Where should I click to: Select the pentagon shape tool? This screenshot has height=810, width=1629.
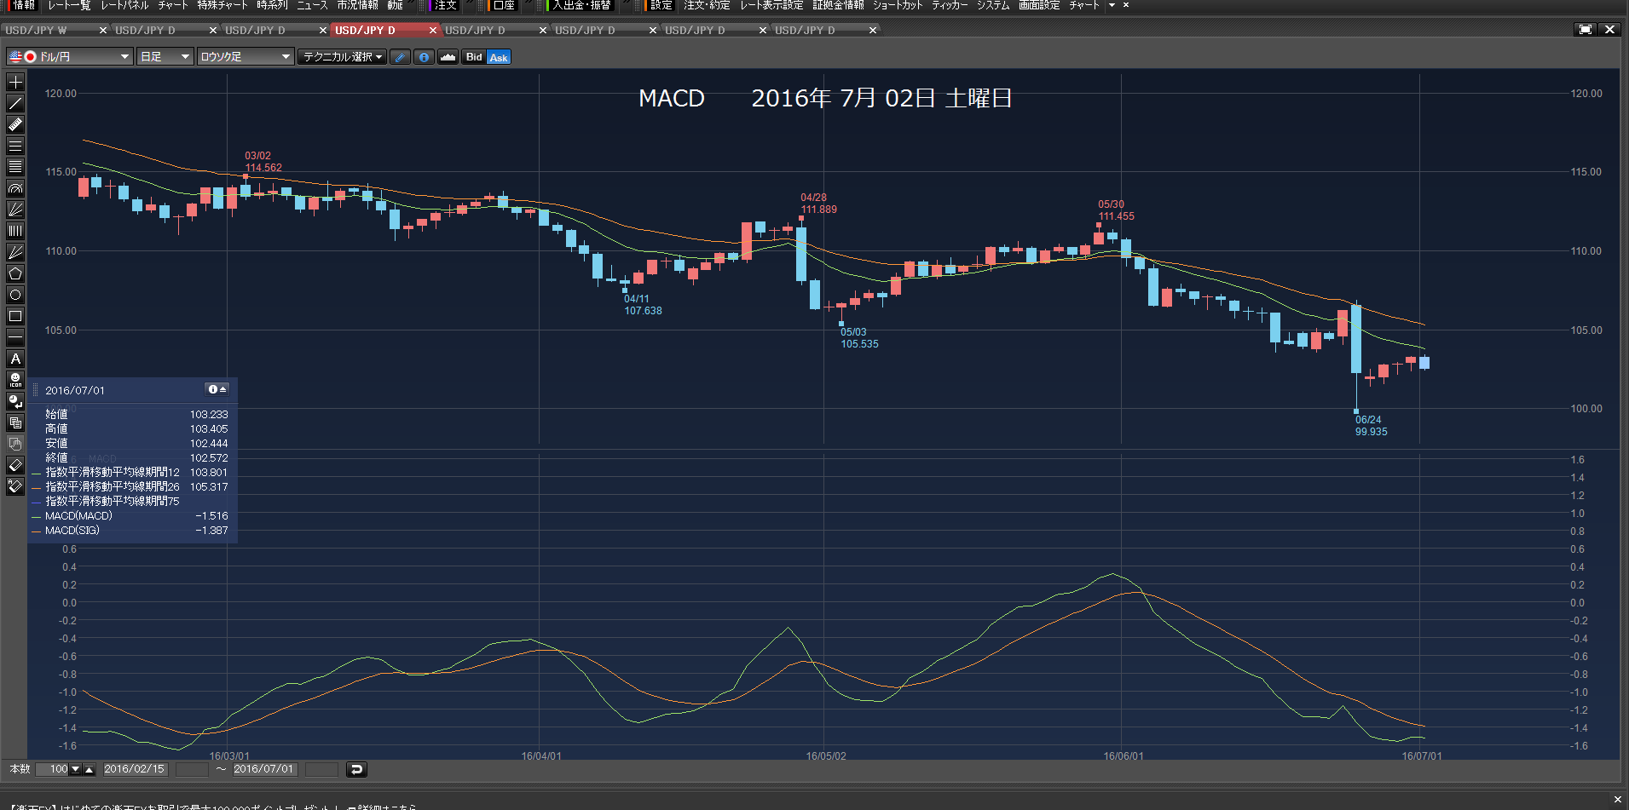coord(15,274)
